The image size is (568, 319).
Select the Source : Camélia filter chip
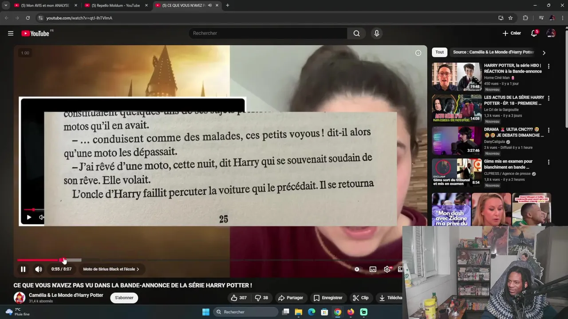click(x=493, y=52)
